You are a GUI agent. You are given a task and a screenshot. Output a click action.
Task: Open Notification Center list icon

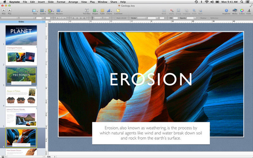(247, 2)
